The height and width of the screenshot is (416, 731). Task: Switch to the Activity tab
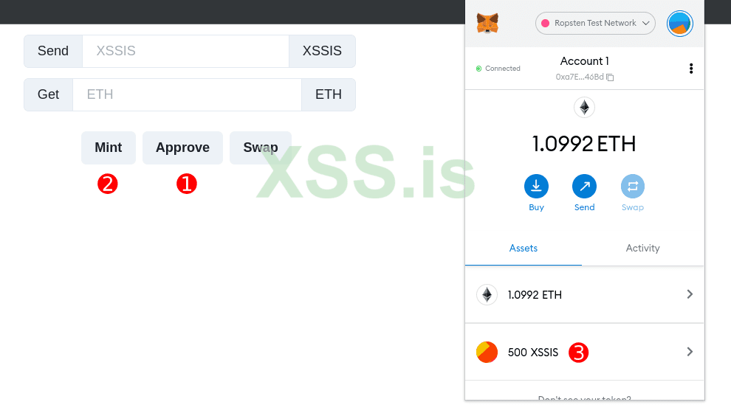642,249
